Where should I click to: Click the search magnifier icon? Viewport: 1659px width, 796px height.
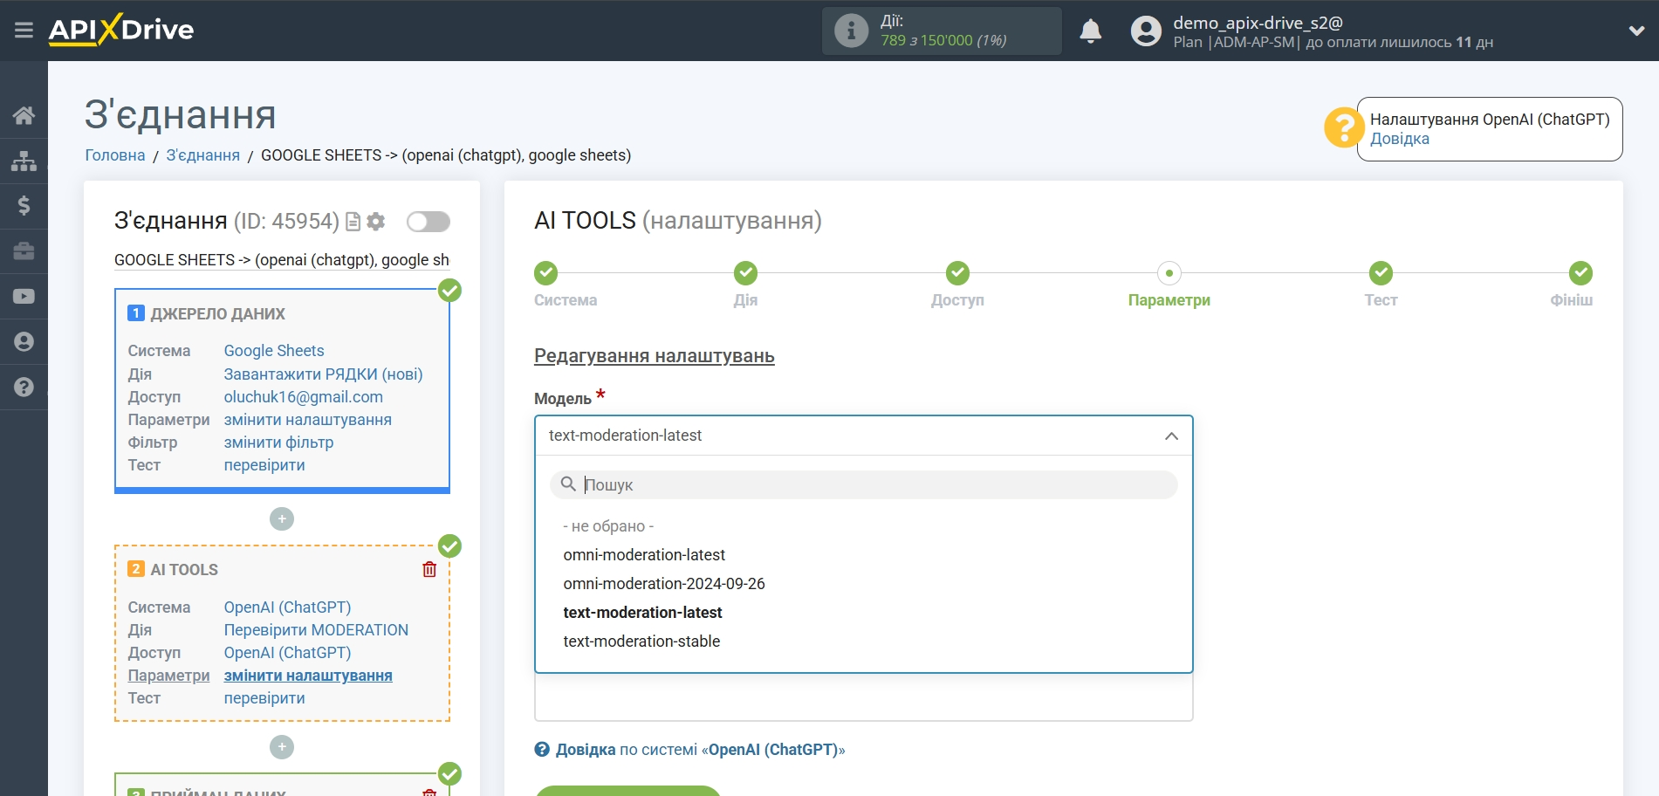(x=568, y=484)
